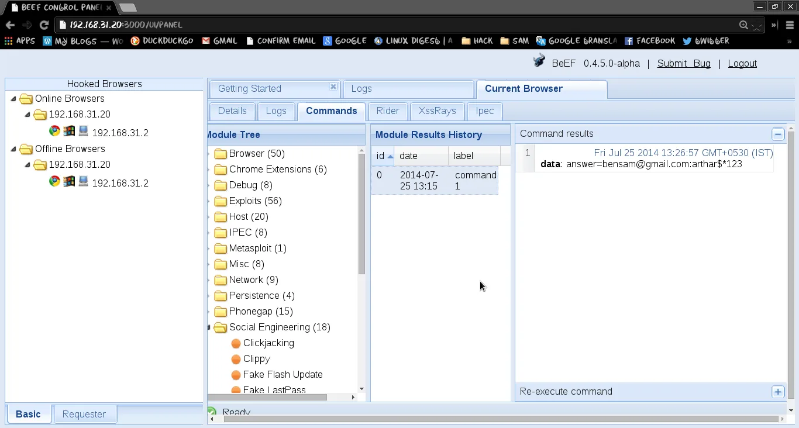Click the Offline Browsers folder icon
The height and width of the screenshot is (428, 799).
tap(26, 149)
